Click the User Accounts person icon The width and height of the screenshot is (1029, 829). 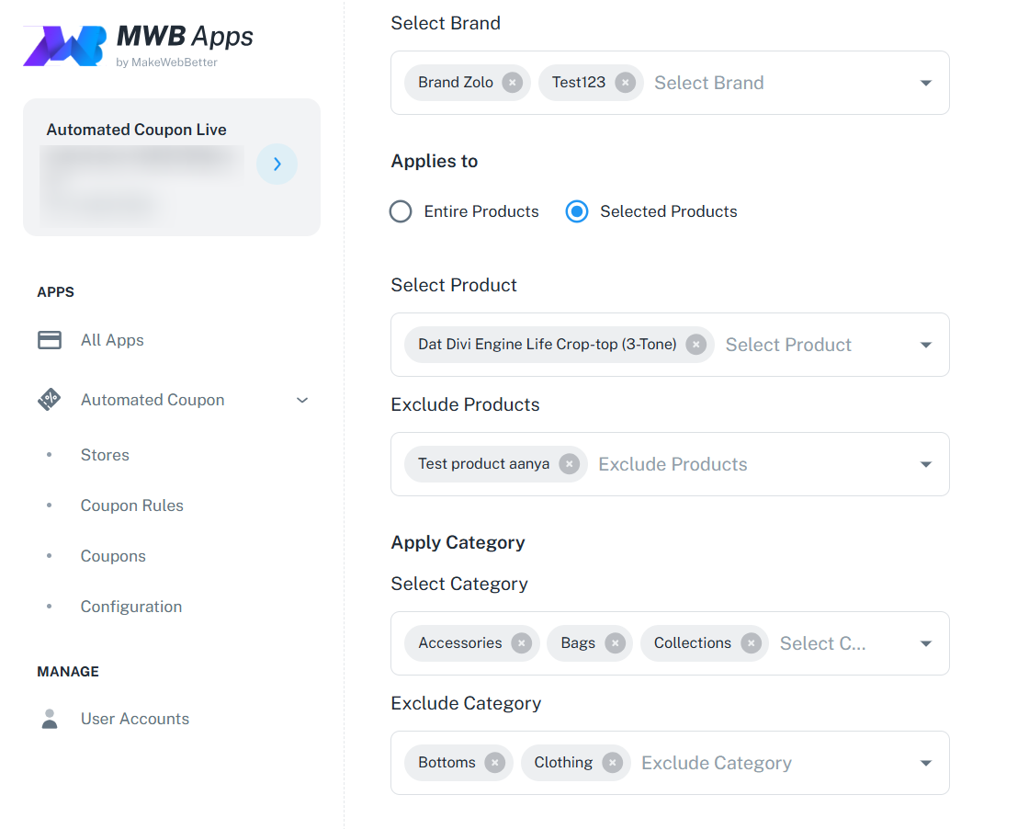49,718
